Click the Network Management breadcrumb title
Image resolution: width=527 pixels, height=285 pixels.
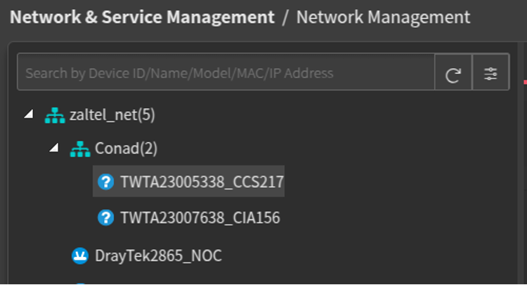pyautogui.click(x=383, y=17)
